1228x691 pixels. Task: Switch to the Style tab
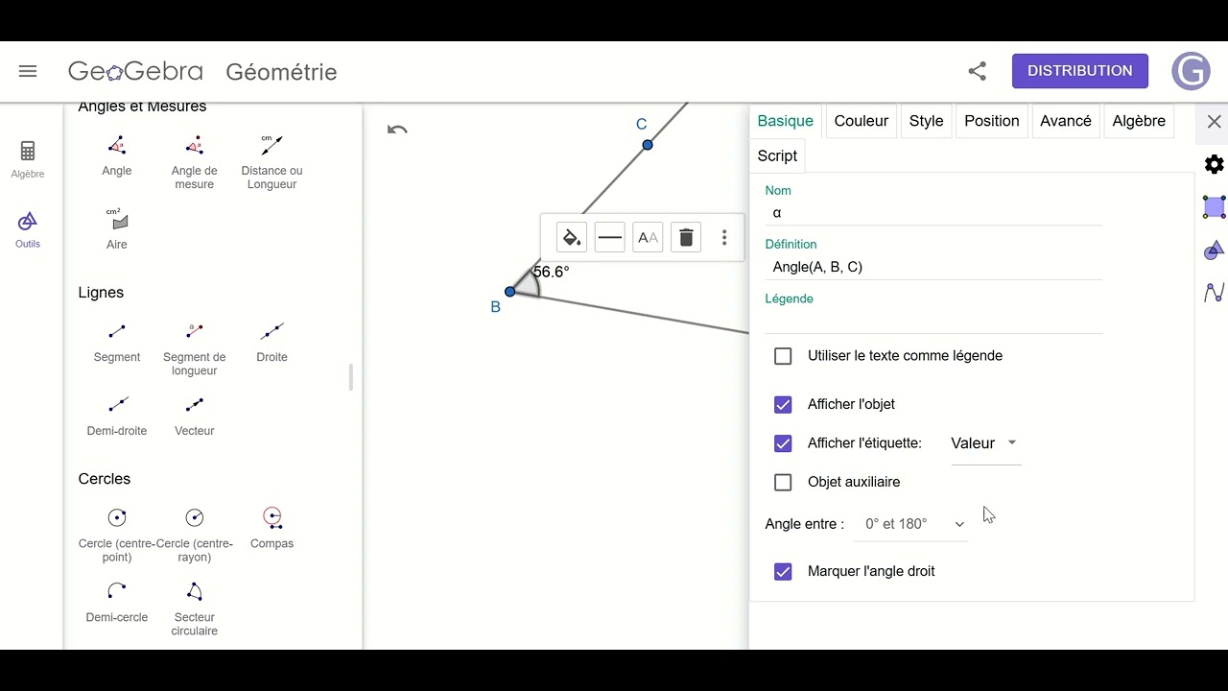pyautogui.click(x=926, y=121)
